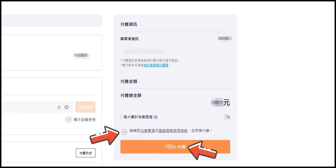Click the blurred total amount before 元
This screenshot has width=336, height=168.
point(217,102)
